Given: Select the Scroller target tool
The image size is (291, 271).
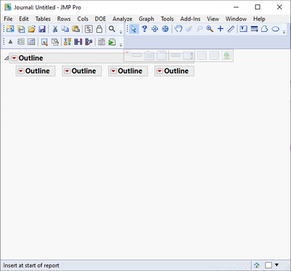Looking at the screenshot, I should (165, 29).
